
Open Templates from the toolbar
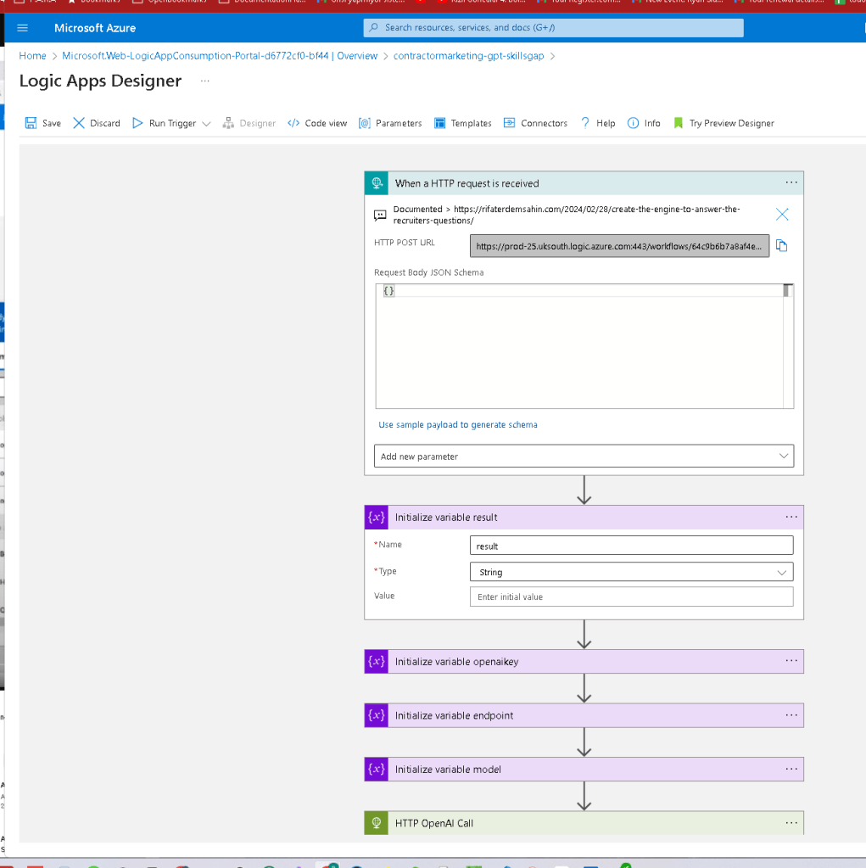462,123
